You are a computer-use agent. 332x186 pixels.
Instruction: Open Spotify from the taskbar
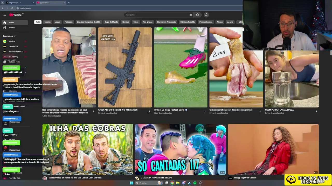coord(195,183)
